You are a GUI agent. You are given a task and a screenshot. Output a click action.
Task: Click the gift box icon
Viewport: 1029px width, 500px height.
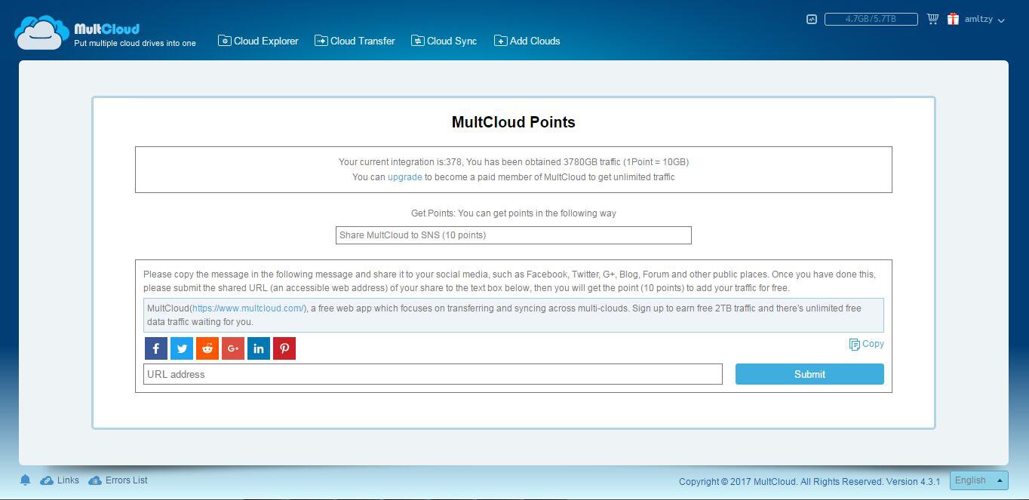tap(954, 19)
